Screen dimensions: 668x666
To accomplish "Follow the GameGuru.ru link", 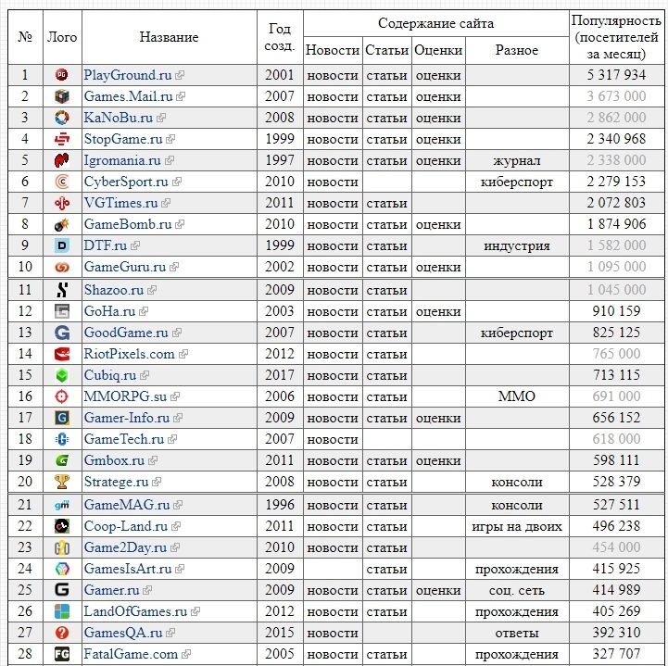I will 124,267.
